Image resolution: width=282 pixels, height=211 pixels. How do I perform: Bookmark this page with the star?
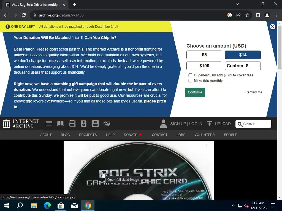(247, 15)
